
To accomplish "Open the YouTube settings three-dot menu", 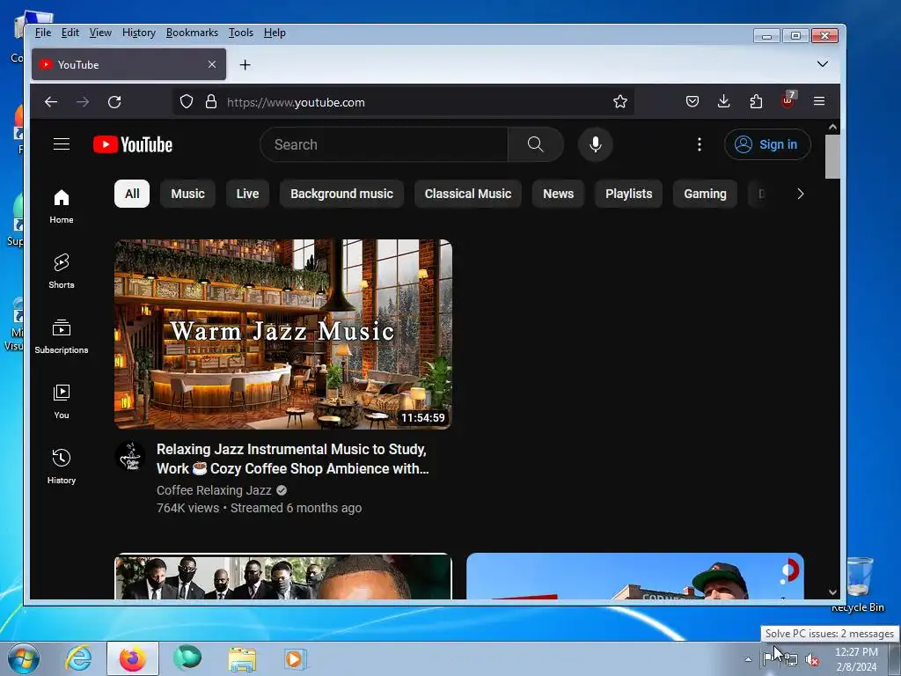I will tap(700, 144).
